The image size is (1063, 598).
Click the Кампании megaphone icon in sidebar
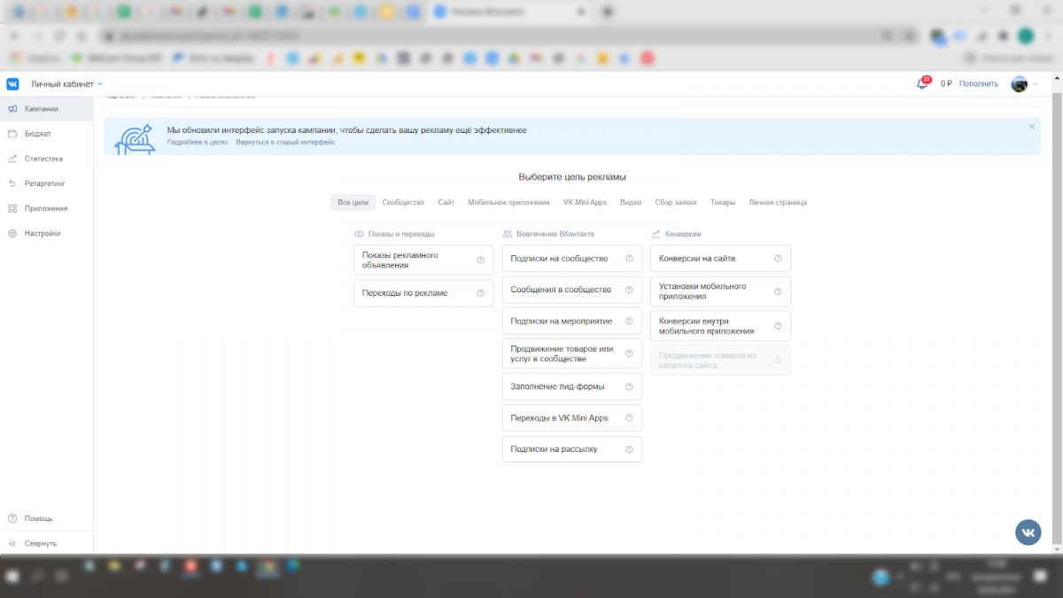(12, 109)
